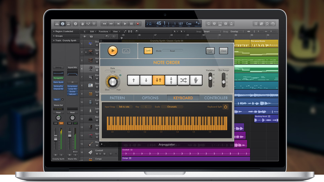This screenshot has width=324, height=182.
Task: Switch to the PATTERN tab
Action: pyautogui.click(x=117, y=98)
